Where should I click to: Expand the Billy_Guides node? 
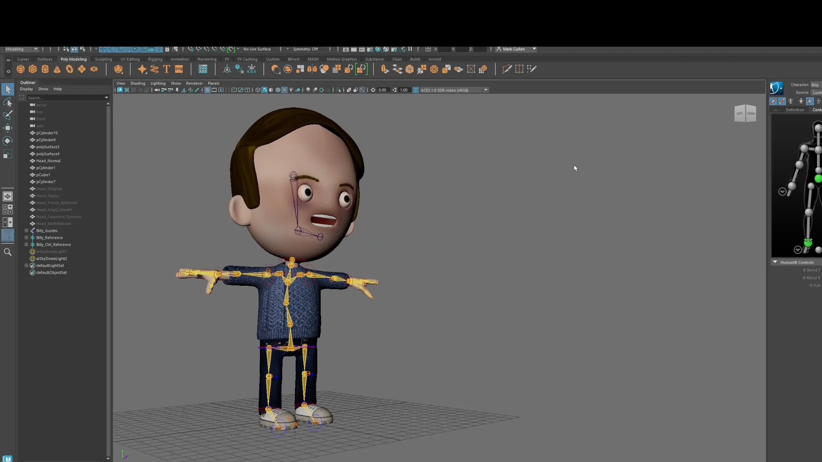(x=27, y=231)
